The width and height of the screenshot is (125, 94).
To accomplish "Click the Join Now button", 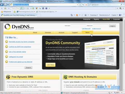I will coord(51,65).
